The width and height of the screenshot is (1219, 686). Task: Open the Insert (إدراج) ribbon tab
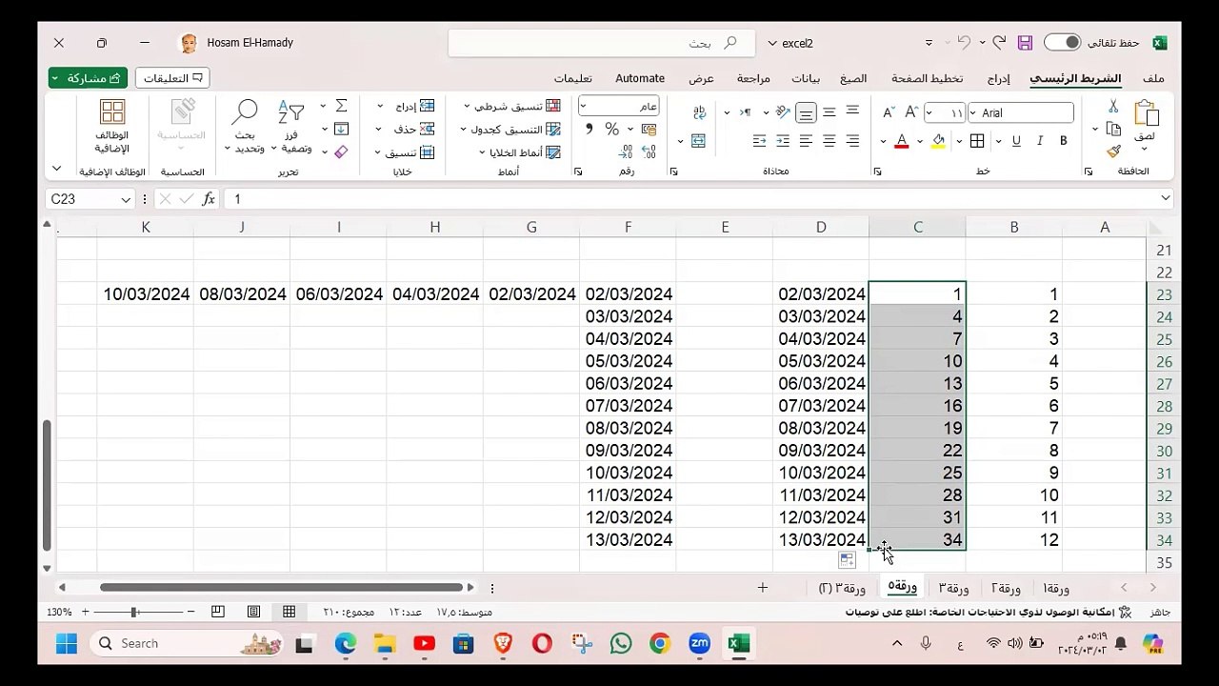point(998,78)
